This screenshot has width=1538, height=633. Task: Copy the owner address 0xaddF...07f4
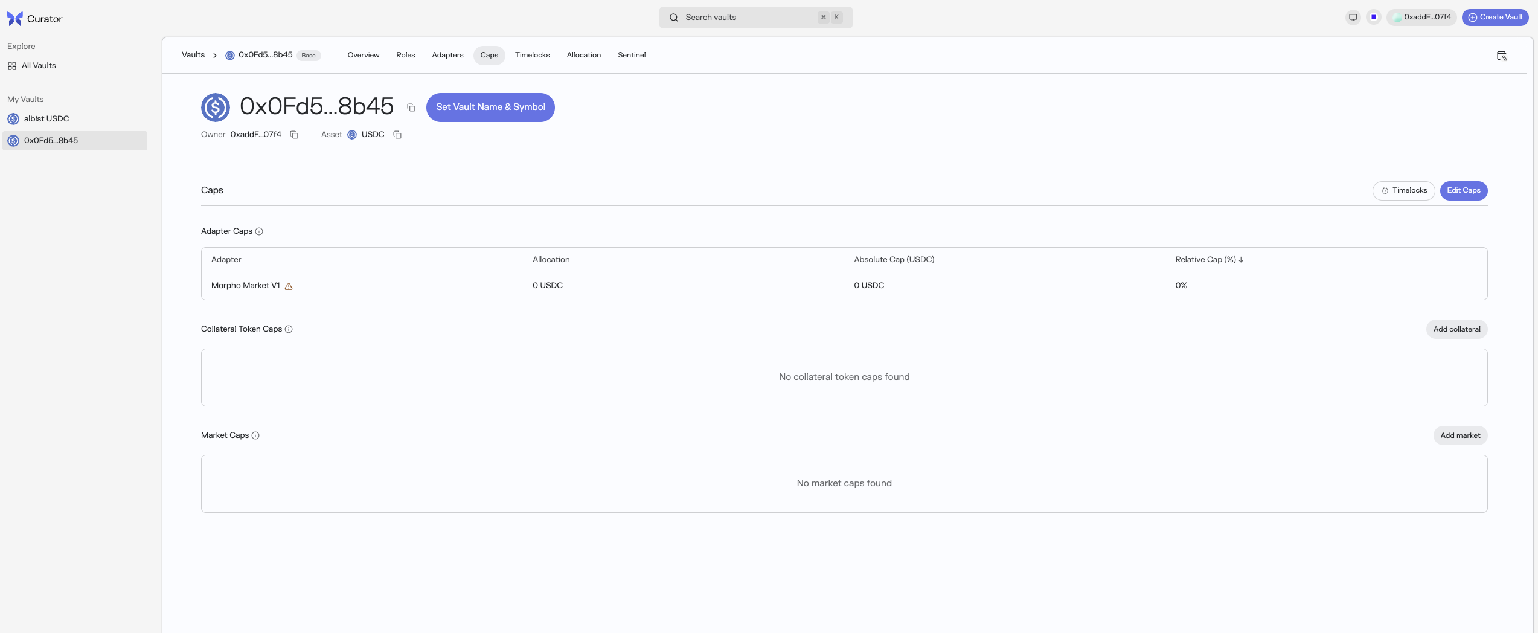tap(294, 135)
